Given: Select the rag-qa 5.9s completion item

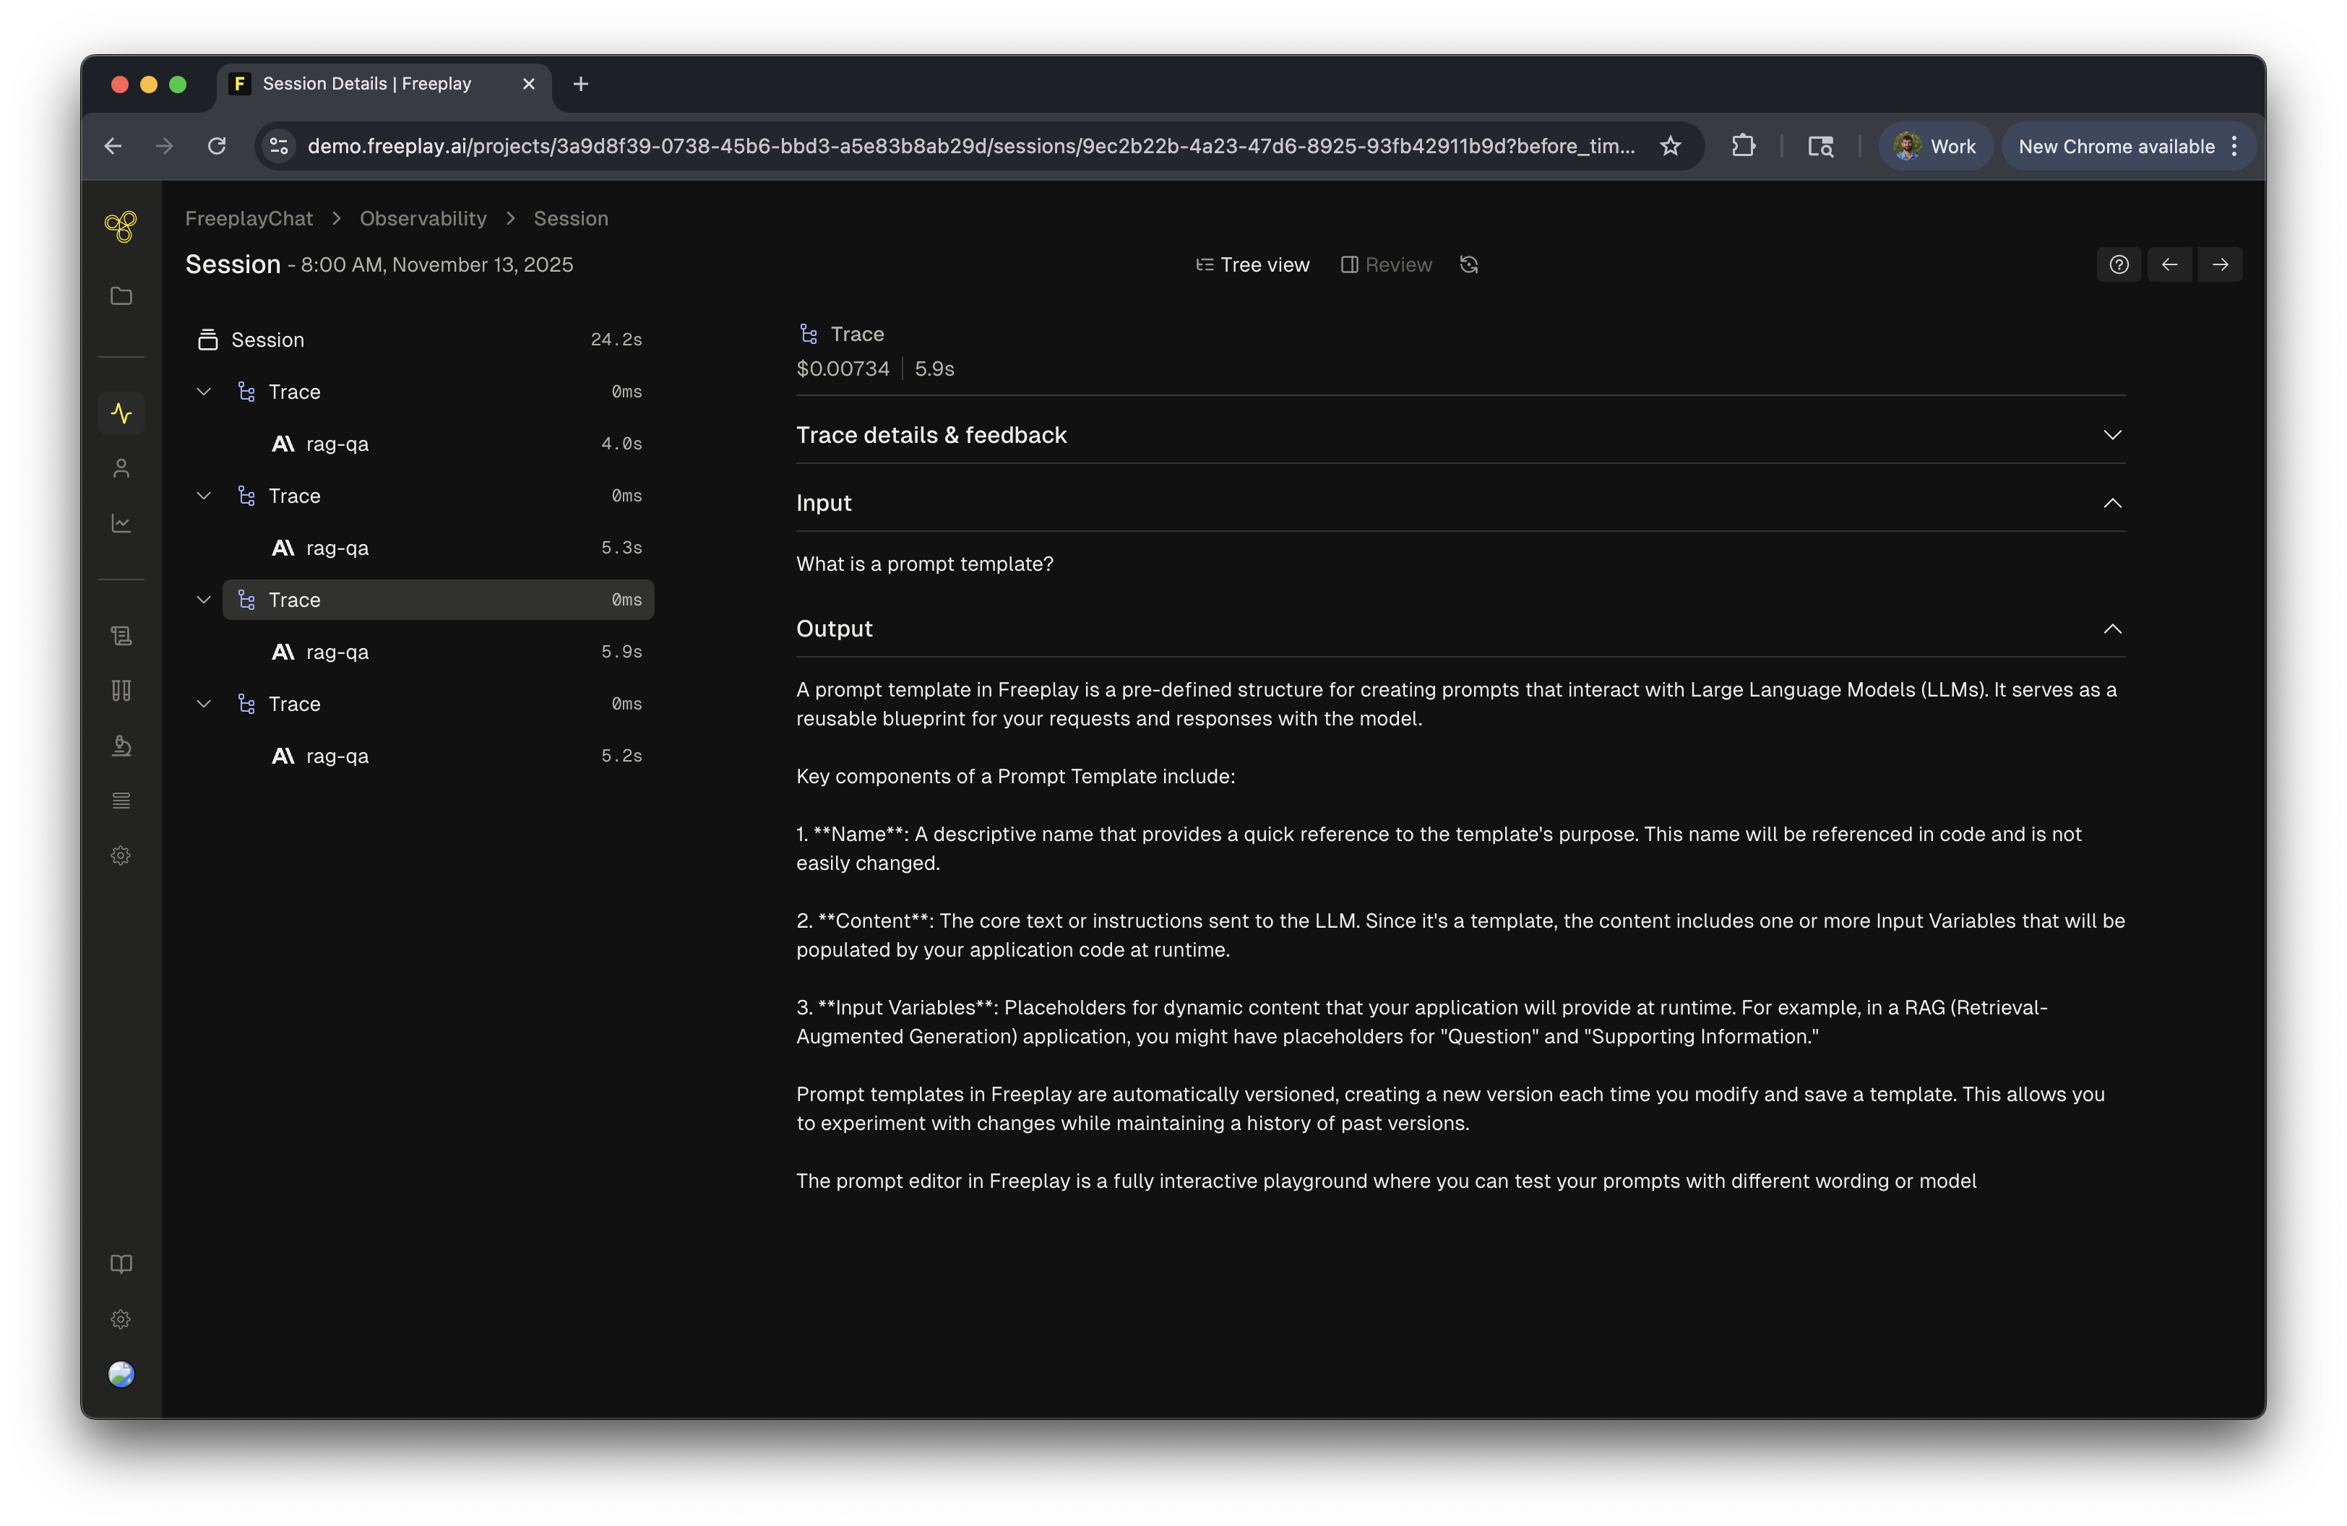Looking at the screenshot, I should (337, 652).
